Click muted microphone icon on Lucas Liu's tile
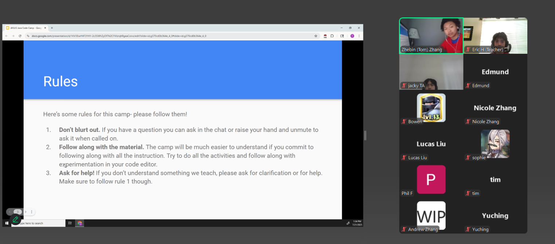555x244 pixels. [x=404, y=158]
